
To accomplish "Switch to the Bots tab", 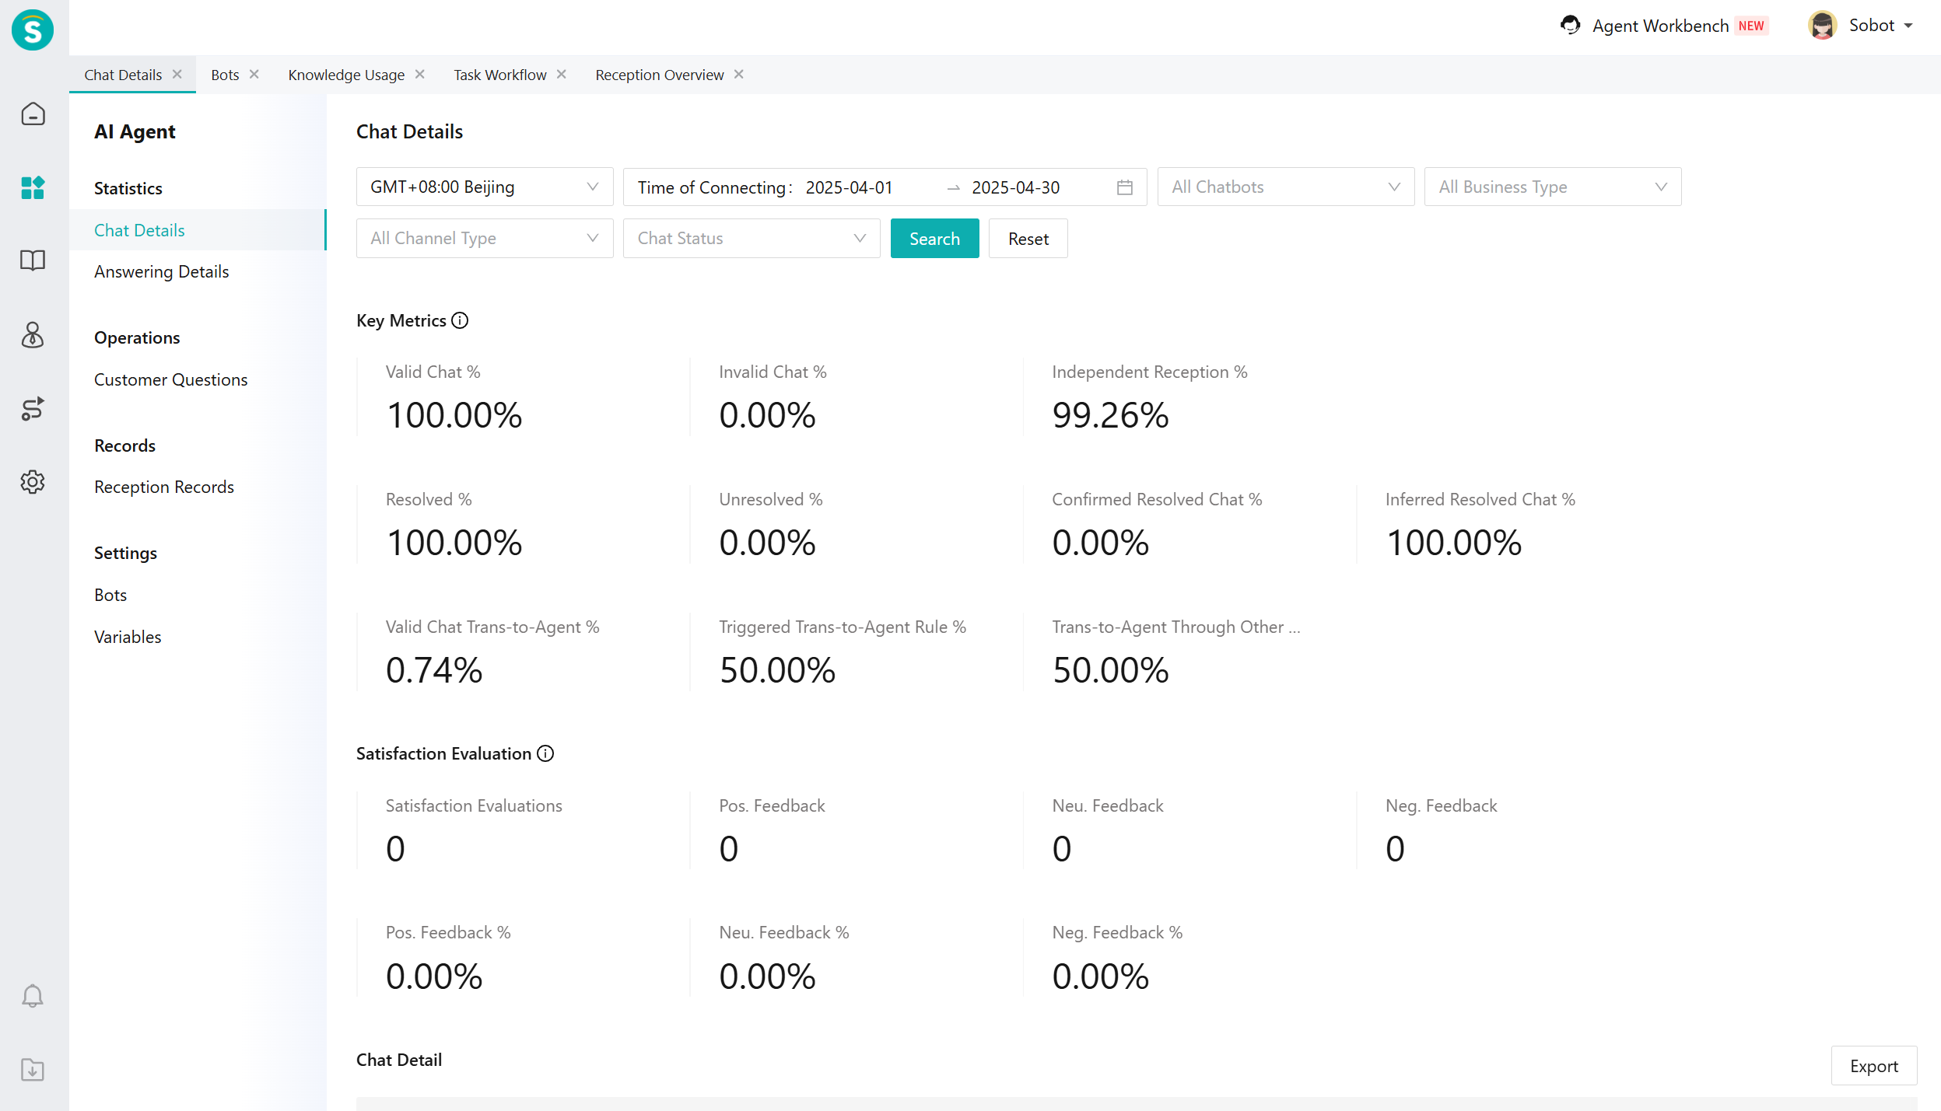I will (225, 75).
